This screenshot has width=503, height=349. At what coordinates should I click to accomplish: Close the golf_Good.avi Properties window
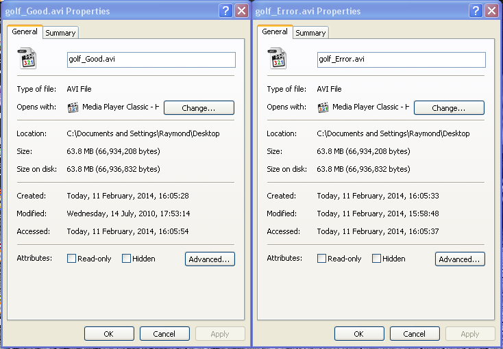[x=241, y=11]
